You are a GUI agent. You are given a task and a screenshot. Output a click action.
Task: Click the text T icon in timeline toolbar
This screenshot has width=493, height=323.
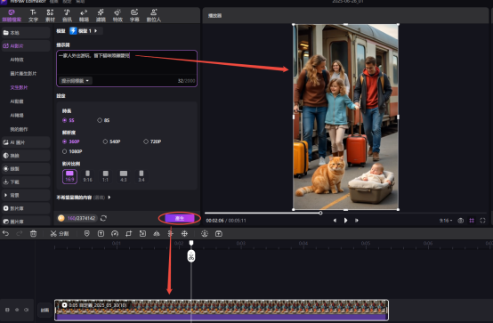tap(101, 233)
